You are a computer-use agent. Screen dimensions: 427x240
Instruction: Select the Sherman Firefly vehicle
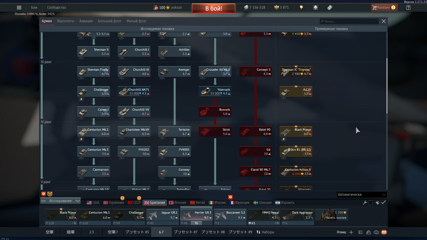94,72
